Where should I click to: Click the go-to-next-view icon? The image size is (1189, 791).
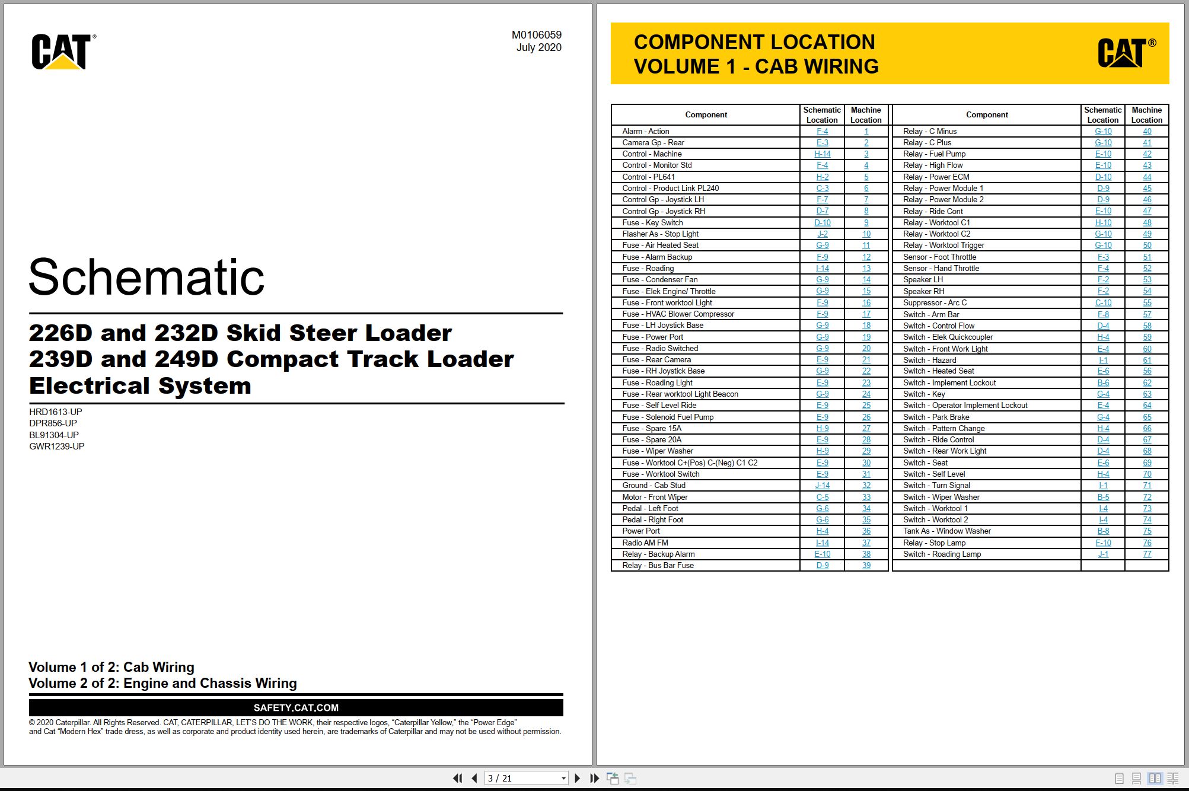[x=630, y=778]
